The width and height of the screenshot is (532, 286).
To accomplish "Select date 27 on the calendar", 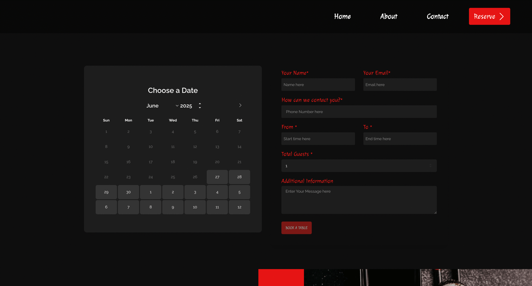I will pos(217,177).
